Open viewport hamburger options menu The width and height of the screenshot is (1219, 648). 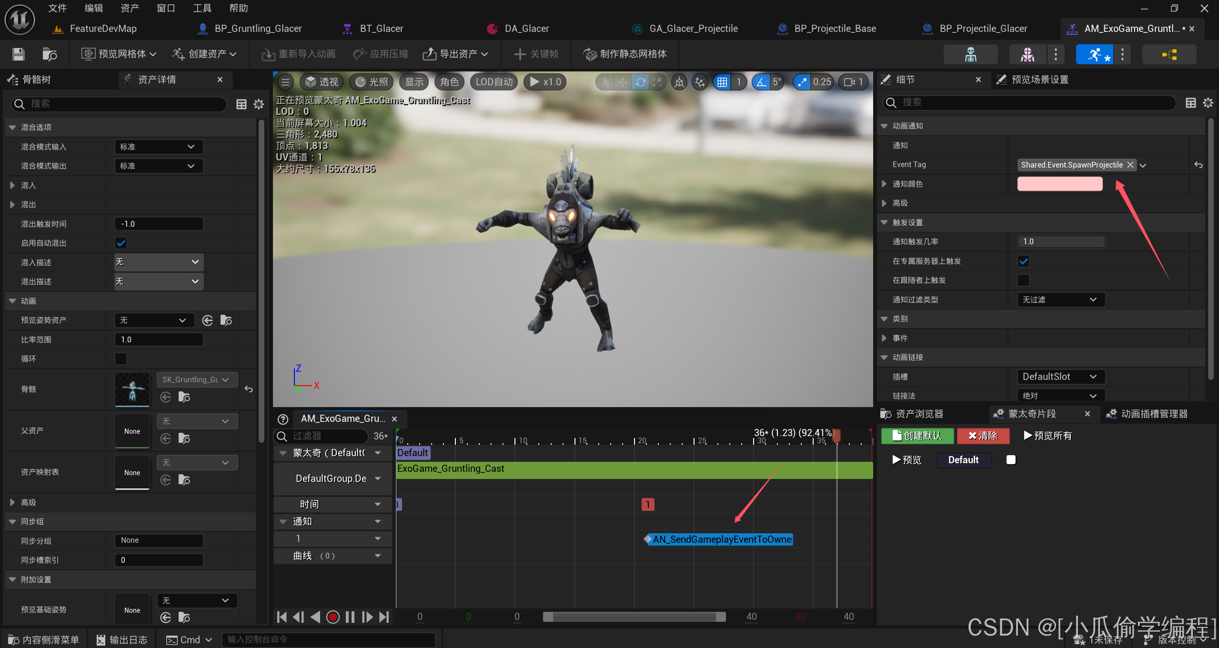[285, 82]
